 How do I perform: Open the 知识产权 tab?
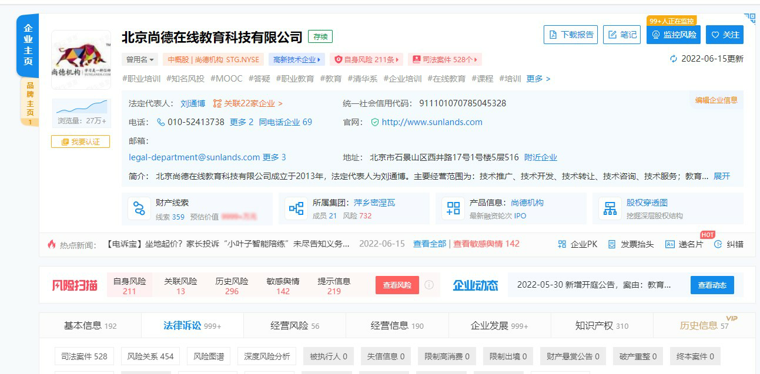tap(601, 325)
